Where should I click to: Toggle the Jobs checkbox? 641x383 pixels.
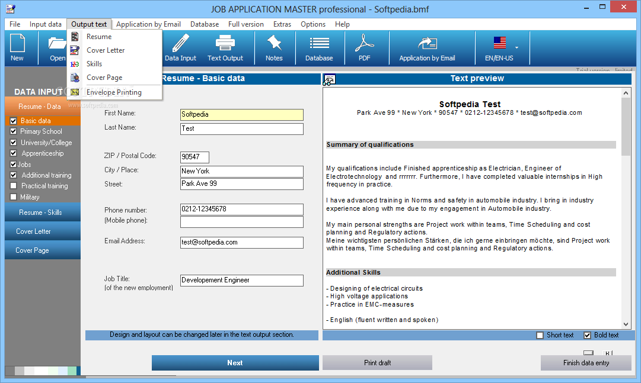(x=14, y=164)
